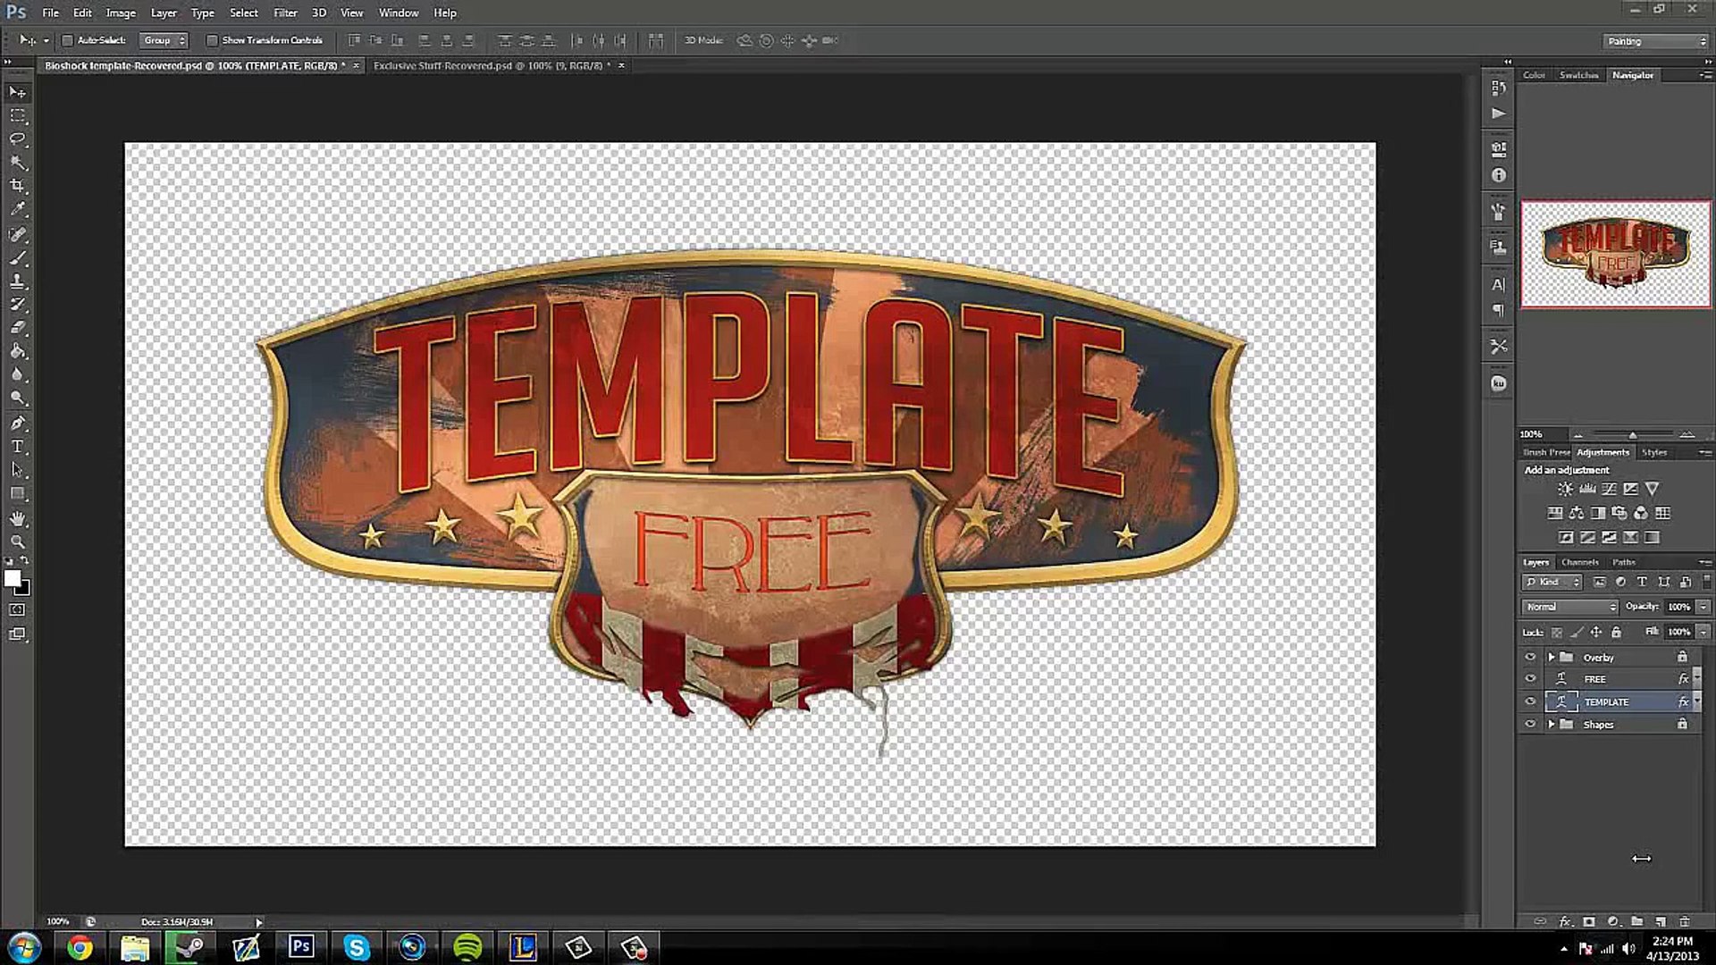This screenshot has height=965, width=1716.
Task: Click the Navigator preview thumbnail
Action: 1616,254
